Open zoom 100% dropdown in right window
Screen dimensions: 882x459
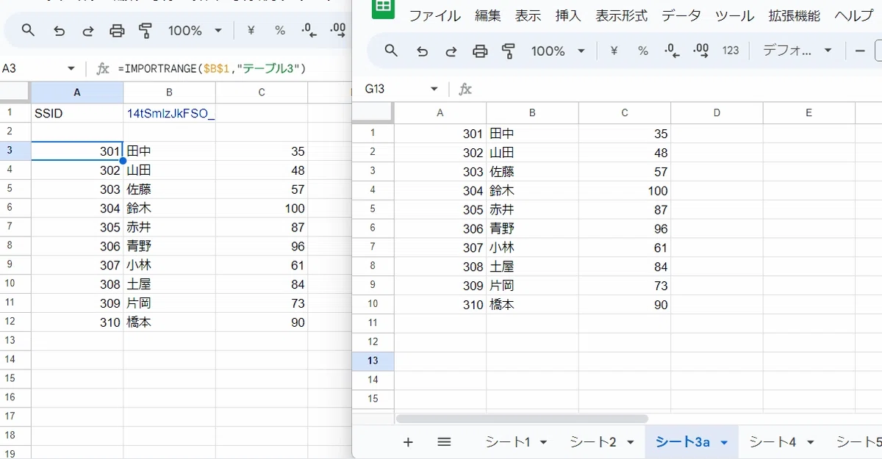tap(557, 51)
